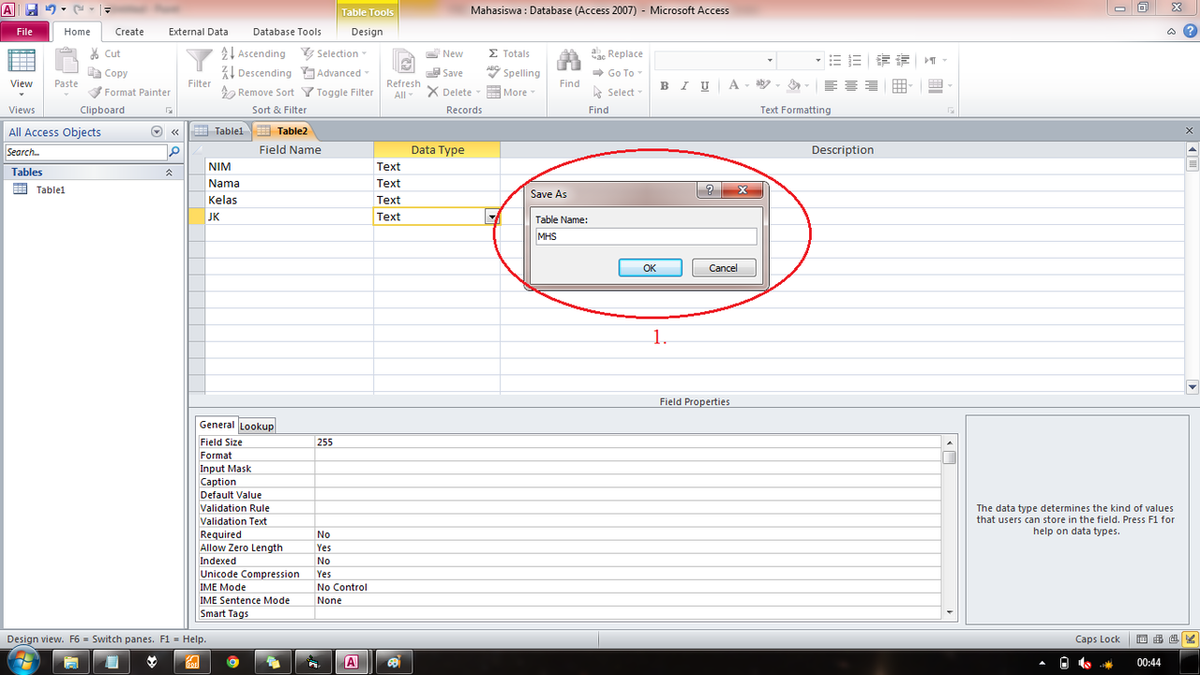Open the font color picker
The width and height of the screenshot is (1200, 675).
pyautogui.click(x=734, y=86)
